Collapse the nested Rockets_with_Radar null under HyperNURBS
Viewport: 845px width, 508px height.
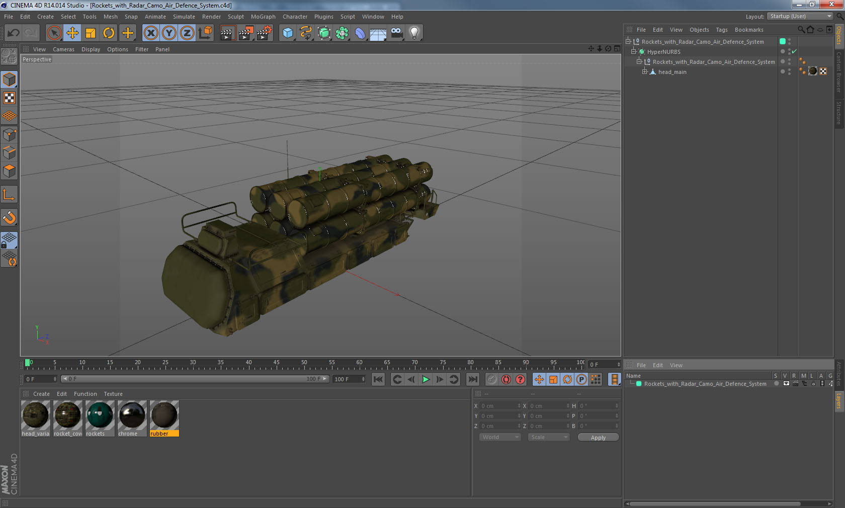[639, 62]
